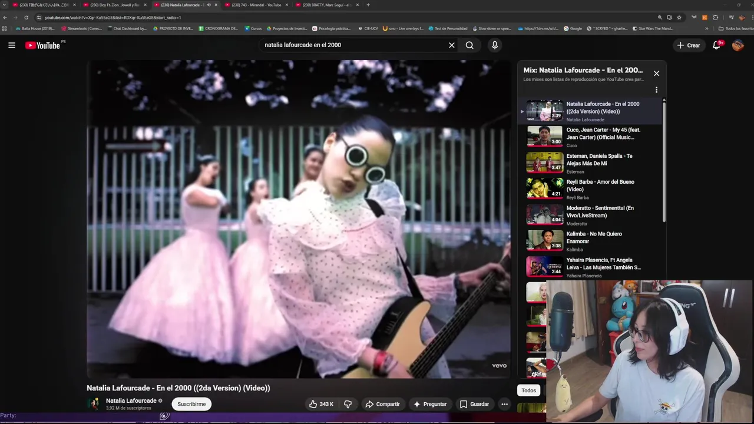Open the Natalia Lafourcade channel avatar

94,404
